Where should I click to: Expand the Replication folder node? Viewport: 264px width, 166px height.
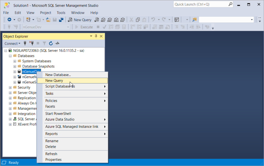pos(10,98)
